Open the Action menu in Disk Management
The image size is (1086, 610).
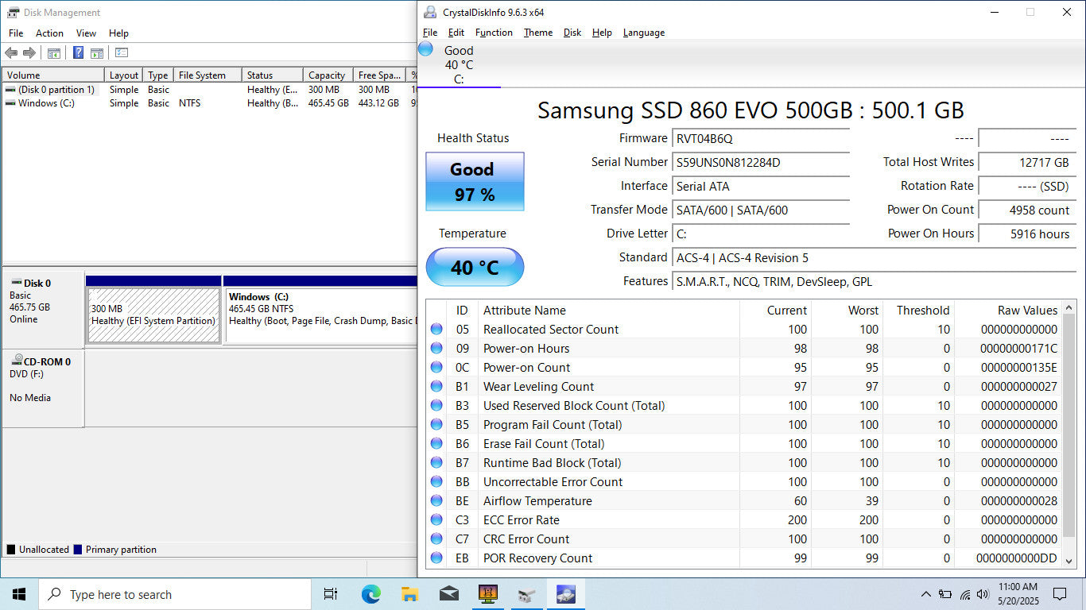click(49, 33)
